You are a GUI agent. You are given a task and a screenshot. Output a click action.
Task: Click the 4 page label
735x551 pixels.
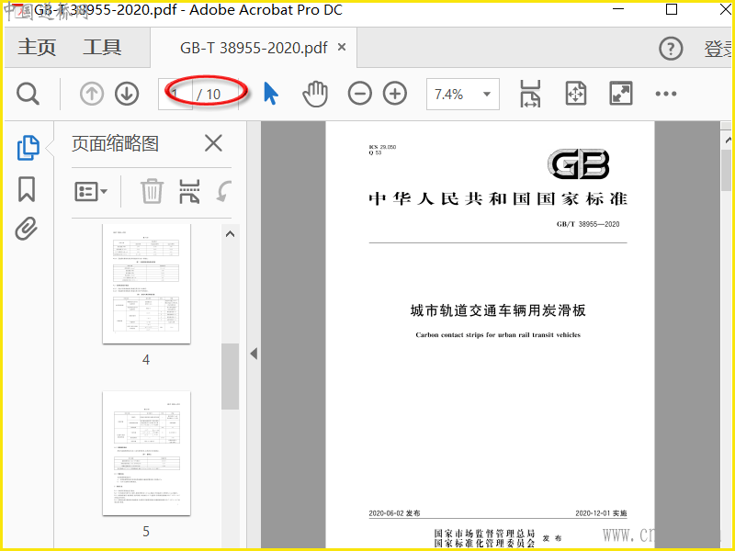146,359
